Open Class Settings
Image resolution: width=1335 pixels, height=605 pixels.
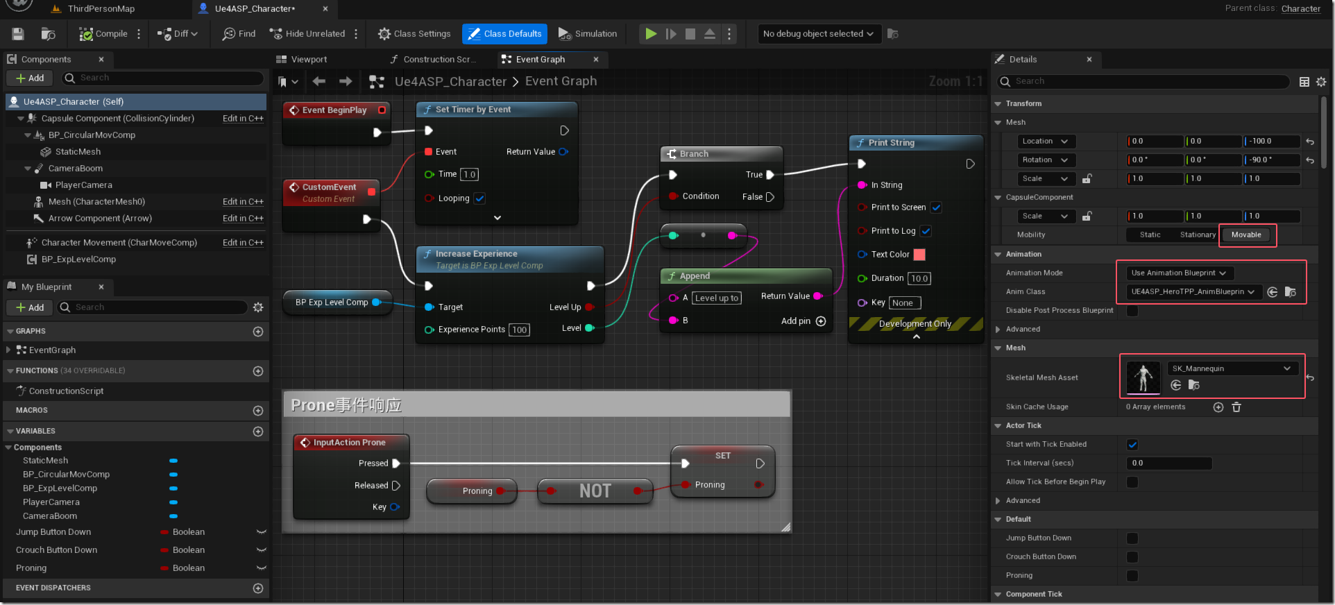(x=414, y=34)
